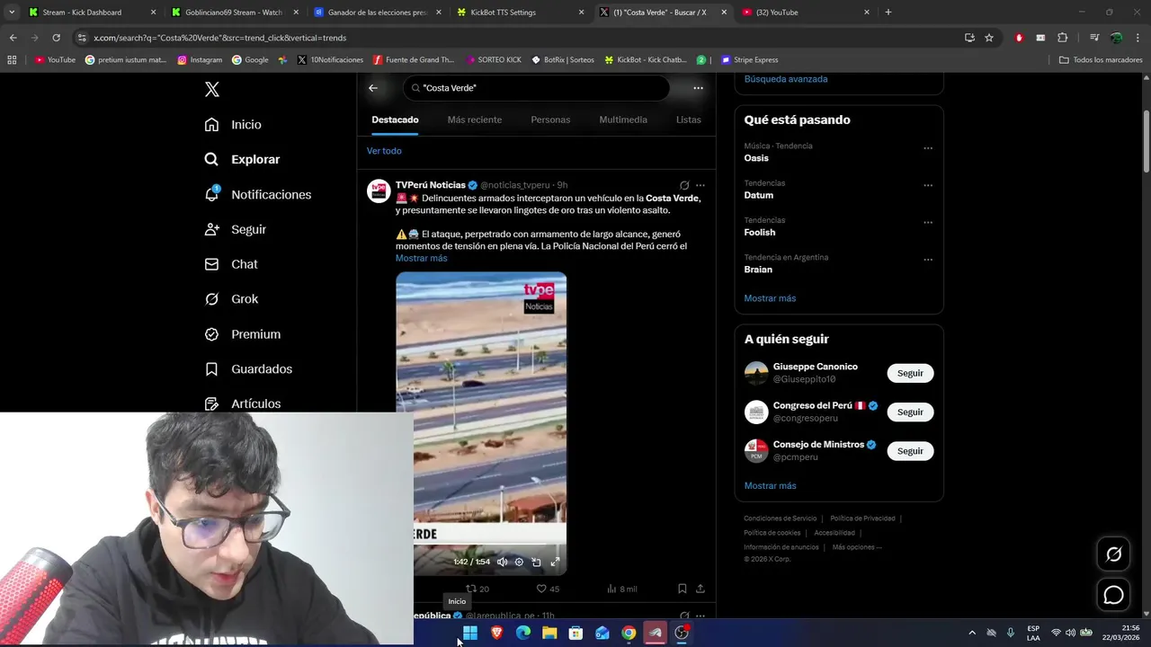Open the browser three-dot menu

pyautogui.click(x=1138, y=38)
